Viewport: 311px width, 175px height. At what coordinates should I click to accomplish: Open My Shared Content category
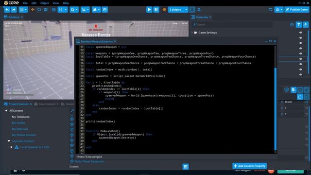24,135
